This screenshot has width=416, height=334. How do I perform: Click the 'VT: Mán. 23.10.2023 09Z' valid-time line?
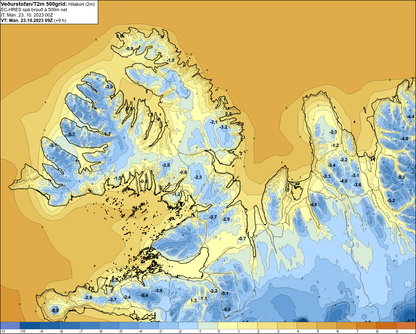pyautogui.click(x=27, y=20)
